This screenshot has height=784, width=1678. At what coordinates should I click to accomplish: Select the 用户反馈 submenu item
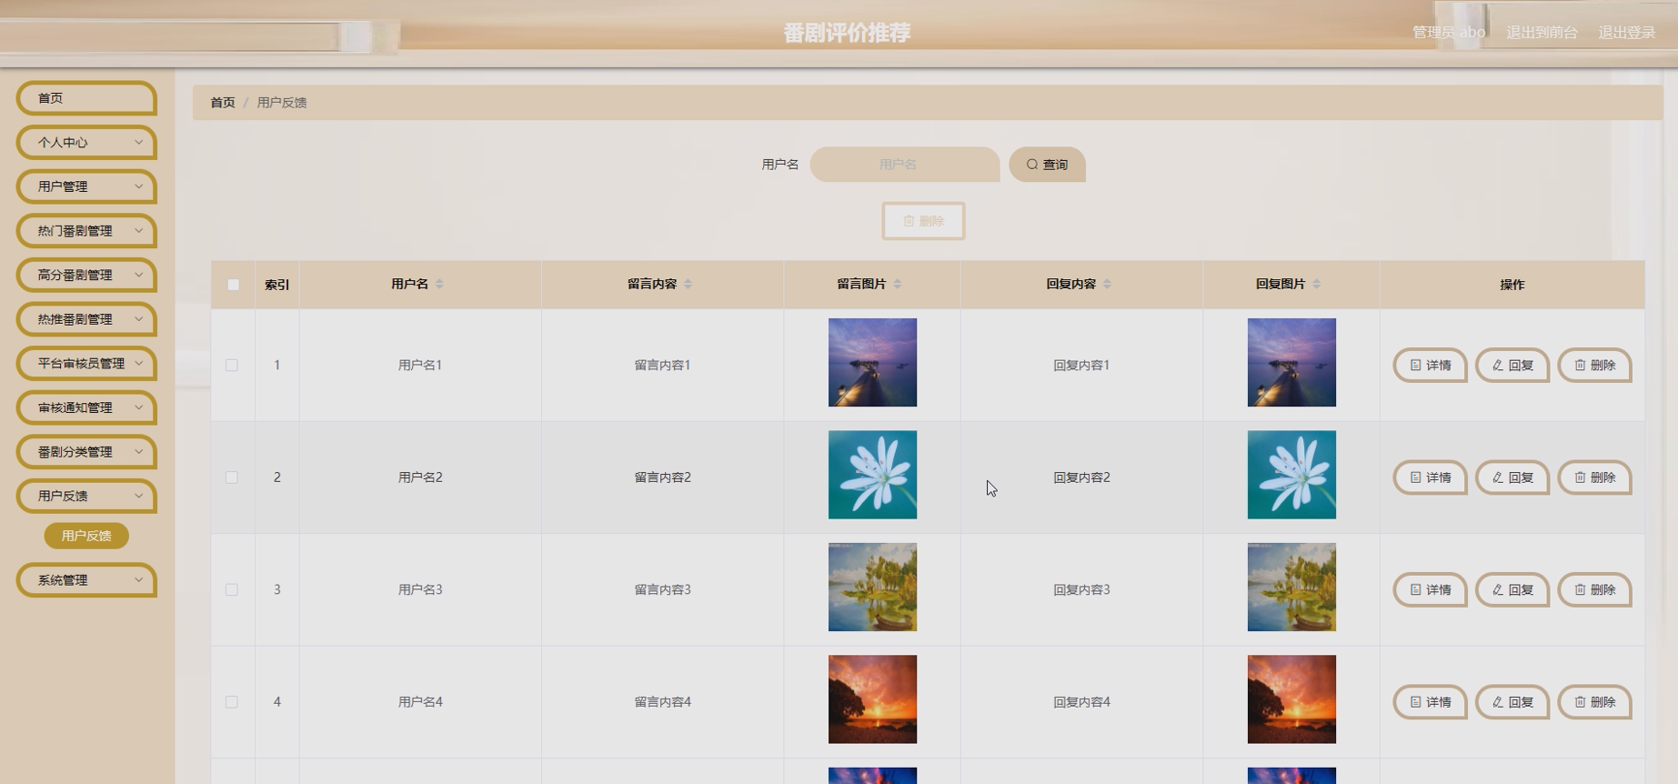coord(86,536)
